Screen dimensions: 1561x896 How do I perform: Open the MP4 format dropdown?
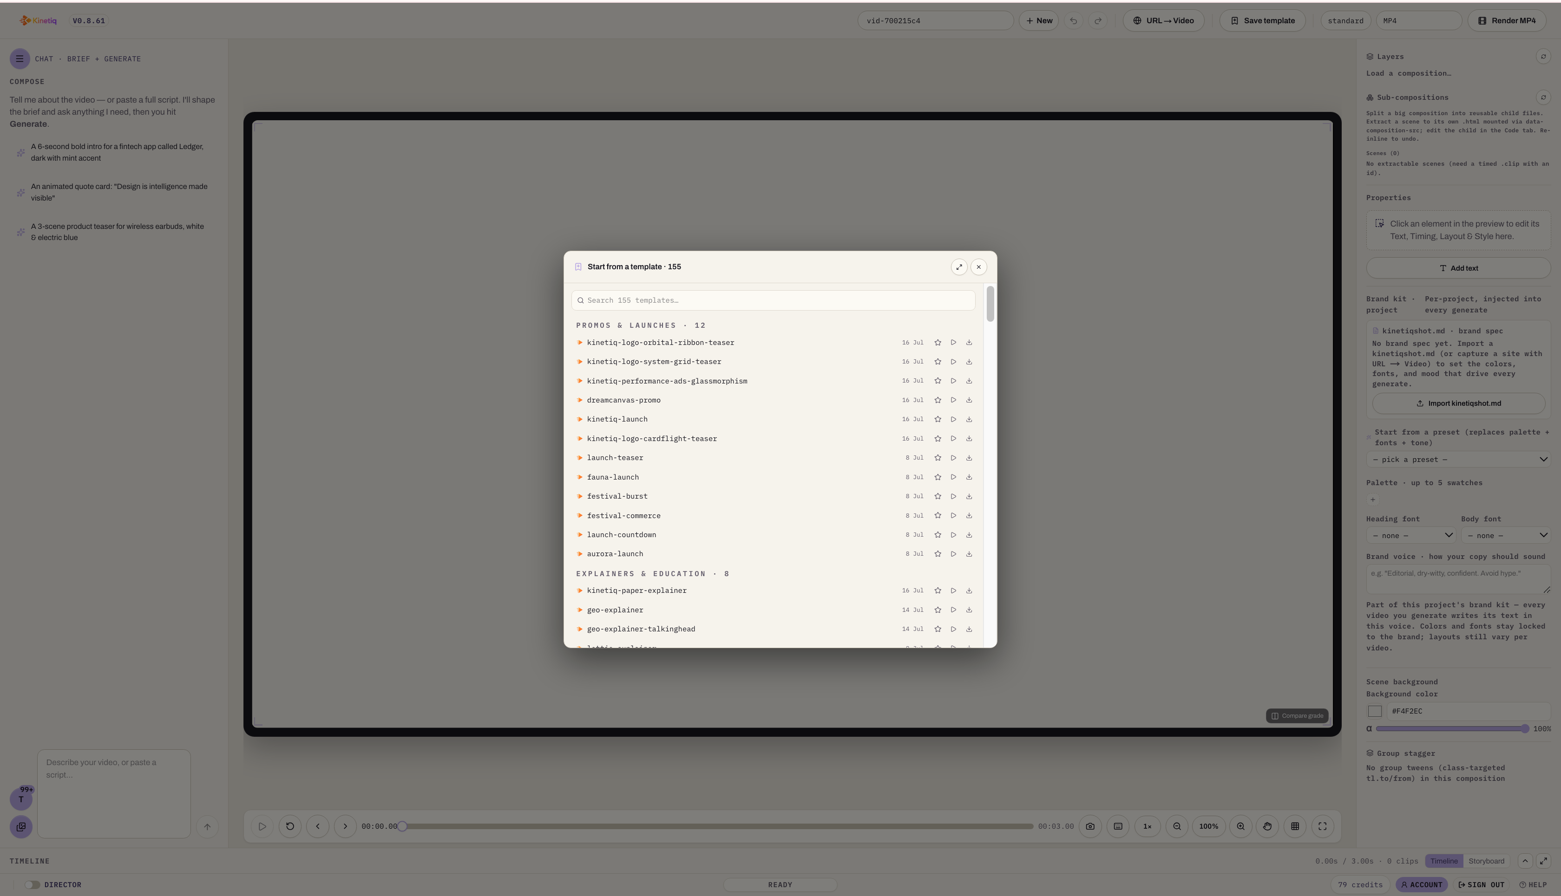pos(1419,20)
